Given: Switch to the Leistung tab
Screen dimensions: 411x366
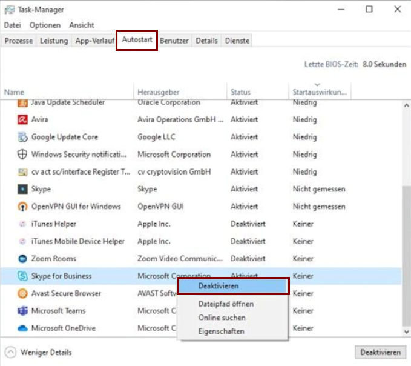Looking at the screenshot, I should [54, 41].
